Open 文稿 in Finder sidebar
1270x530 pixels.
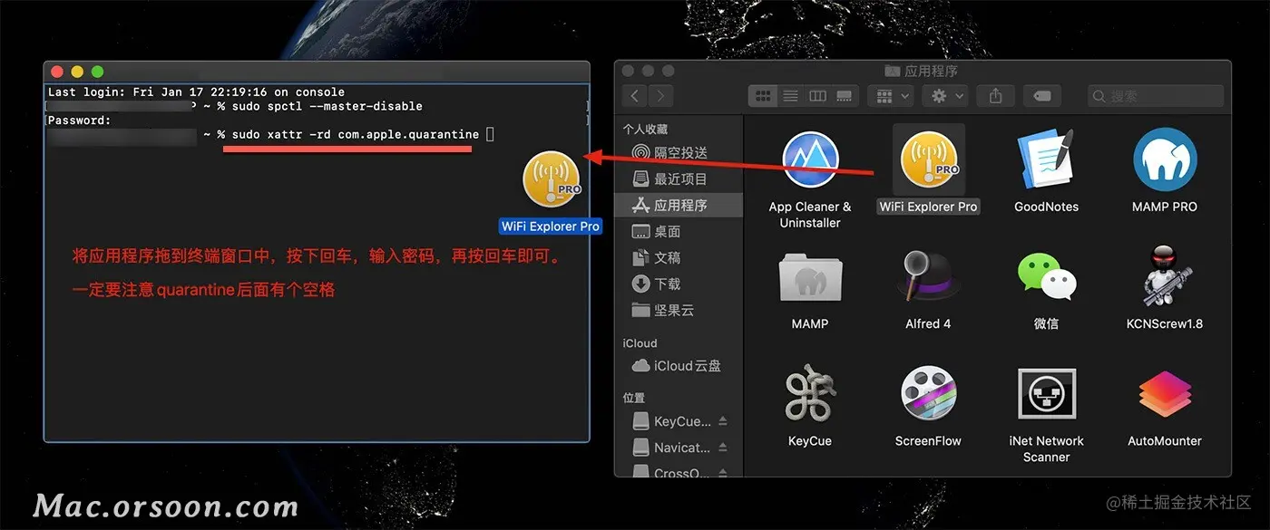pyautogui.click(x=679, y=257)
